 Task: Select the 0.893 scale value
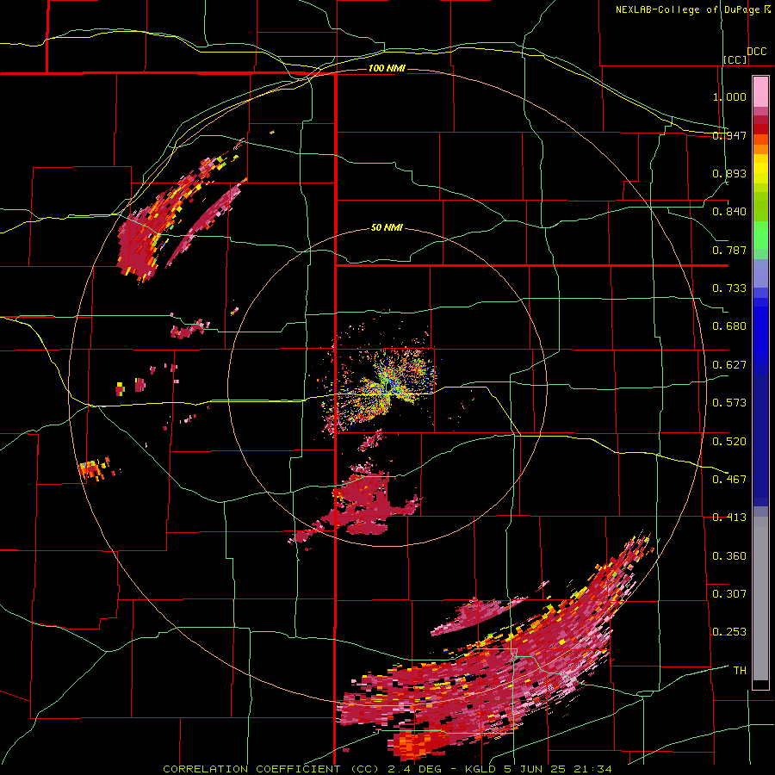click(729, 173)
